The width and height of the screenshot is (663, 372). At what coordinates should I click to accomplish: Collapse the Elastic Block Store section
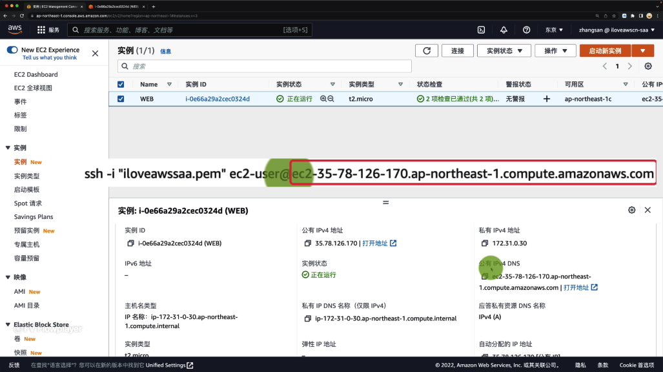click(x=8, y=325)
